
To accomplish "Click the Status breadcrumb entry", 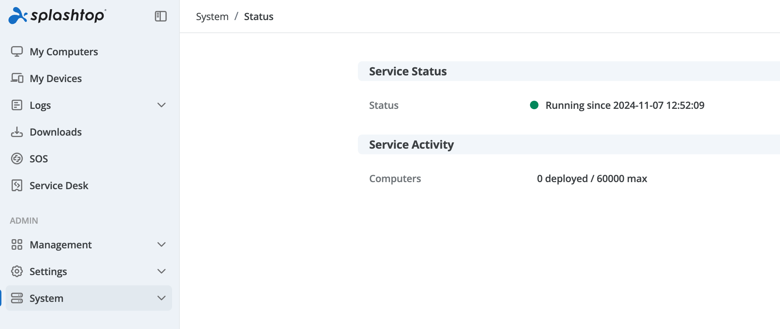I will 258,16.
